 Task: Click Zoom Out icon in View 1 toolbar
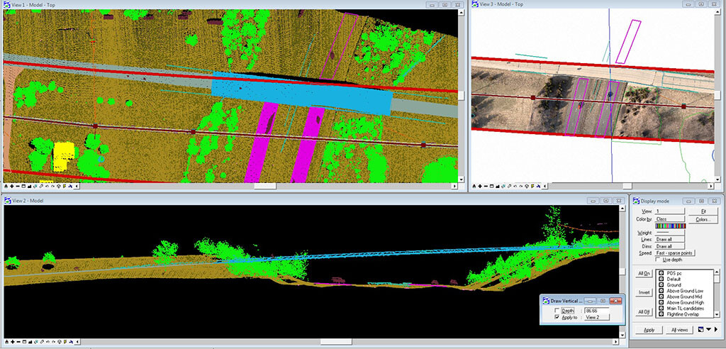pos(18,187)
